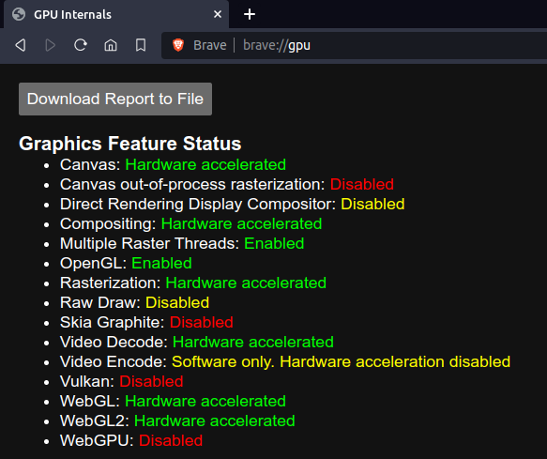Click the Graphics Feature Status heading

[130, 144]
